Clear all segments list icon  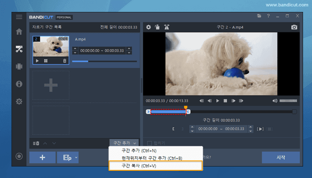[36, 143]
